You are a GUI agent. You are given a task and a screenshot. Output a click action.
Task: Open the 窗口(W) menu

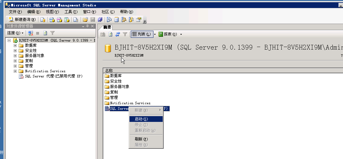[x=90, y=12]
